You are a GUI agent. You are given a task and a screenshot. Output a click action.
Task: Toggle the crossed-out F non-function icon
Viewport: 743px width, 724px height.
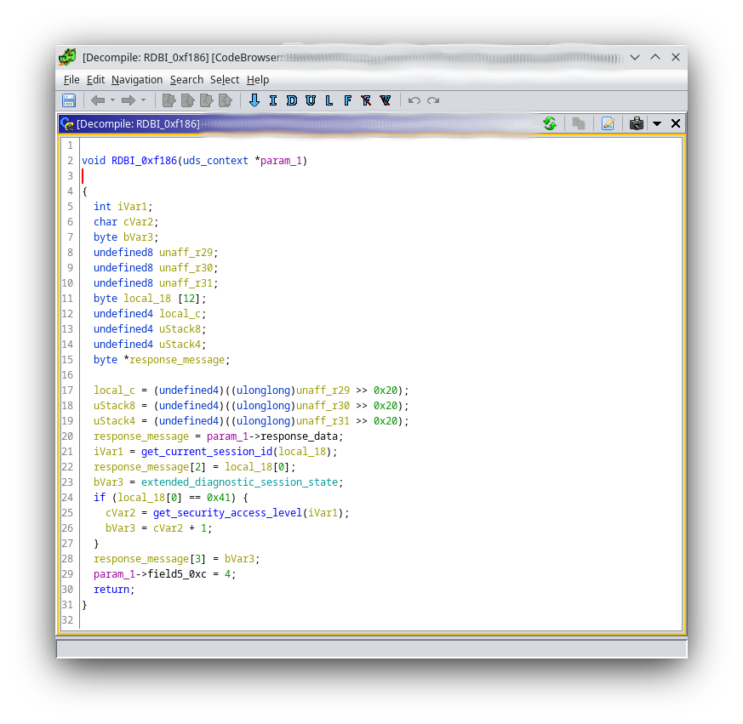tap(366, 100)
